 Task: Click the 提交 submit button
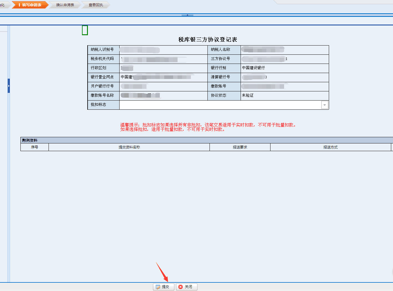pos(163,287)
